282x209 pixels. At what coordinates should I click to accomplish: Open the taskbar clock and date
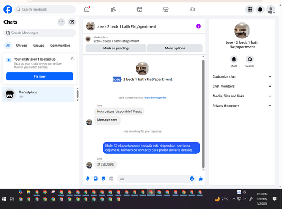pos(262,199)
